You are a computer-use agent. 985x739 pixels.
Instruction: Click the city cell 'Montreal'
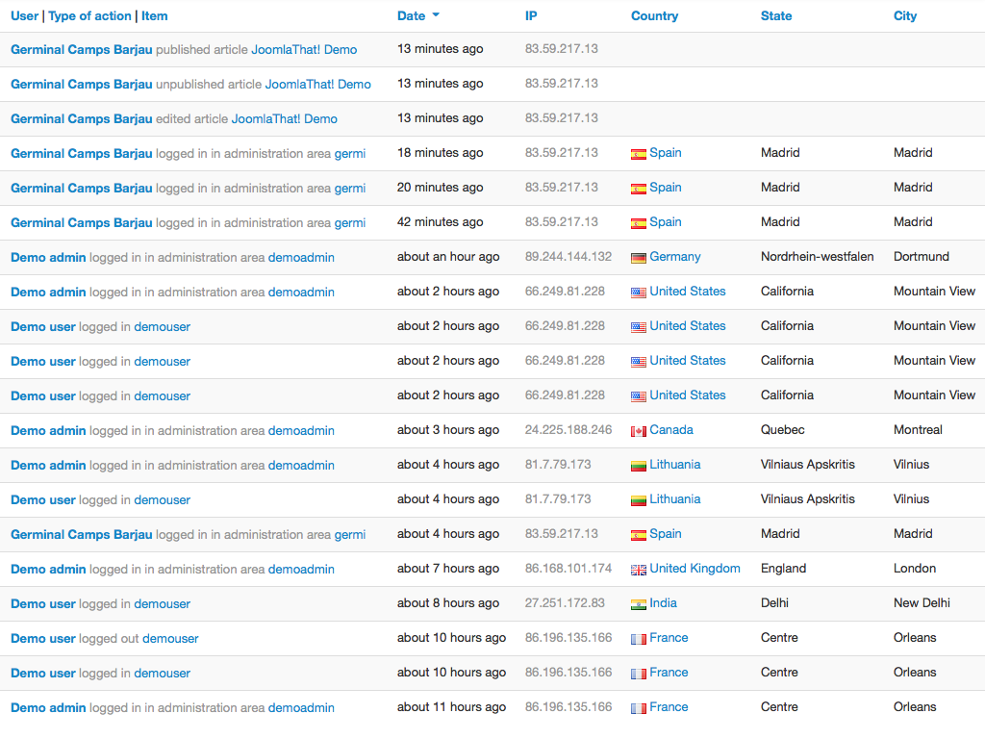pos(918,430)
